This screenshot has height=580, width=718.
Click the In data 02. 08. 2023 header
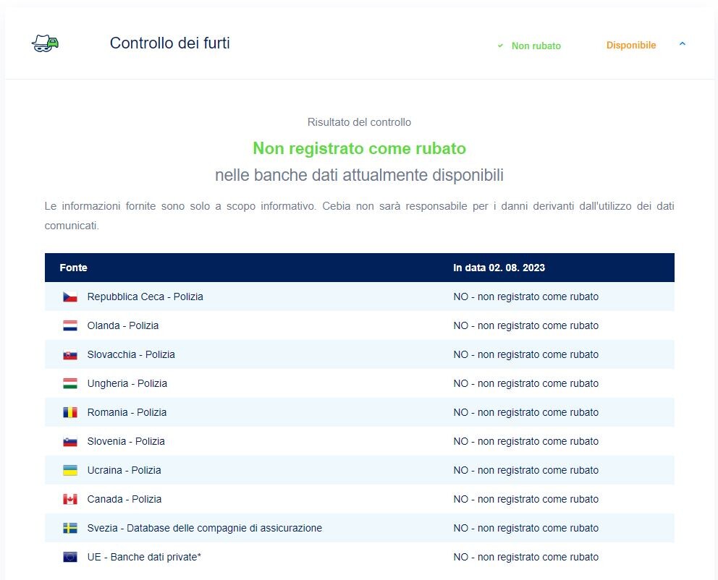tap(499, 268)
